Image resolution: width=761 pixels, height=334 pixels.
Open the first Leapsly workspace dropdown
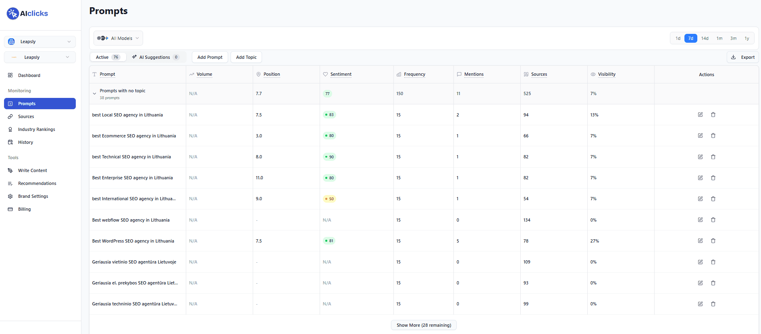click(40, 41)
